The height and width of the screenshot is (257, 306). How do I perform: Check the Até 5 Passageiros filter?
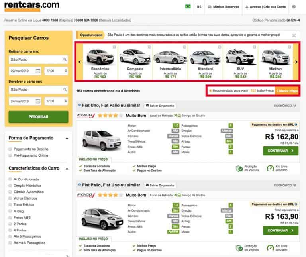click(10, 237)
